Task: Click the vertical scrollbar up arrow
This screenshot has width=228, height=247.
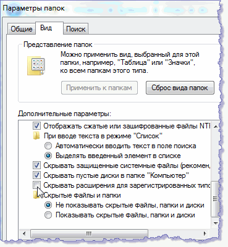Action: pyautogui.click(x=216, y=127)
